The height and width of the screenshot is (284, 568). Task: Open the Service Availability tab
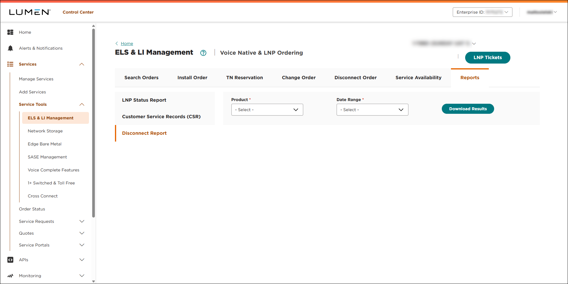click(x=418, y=77)
